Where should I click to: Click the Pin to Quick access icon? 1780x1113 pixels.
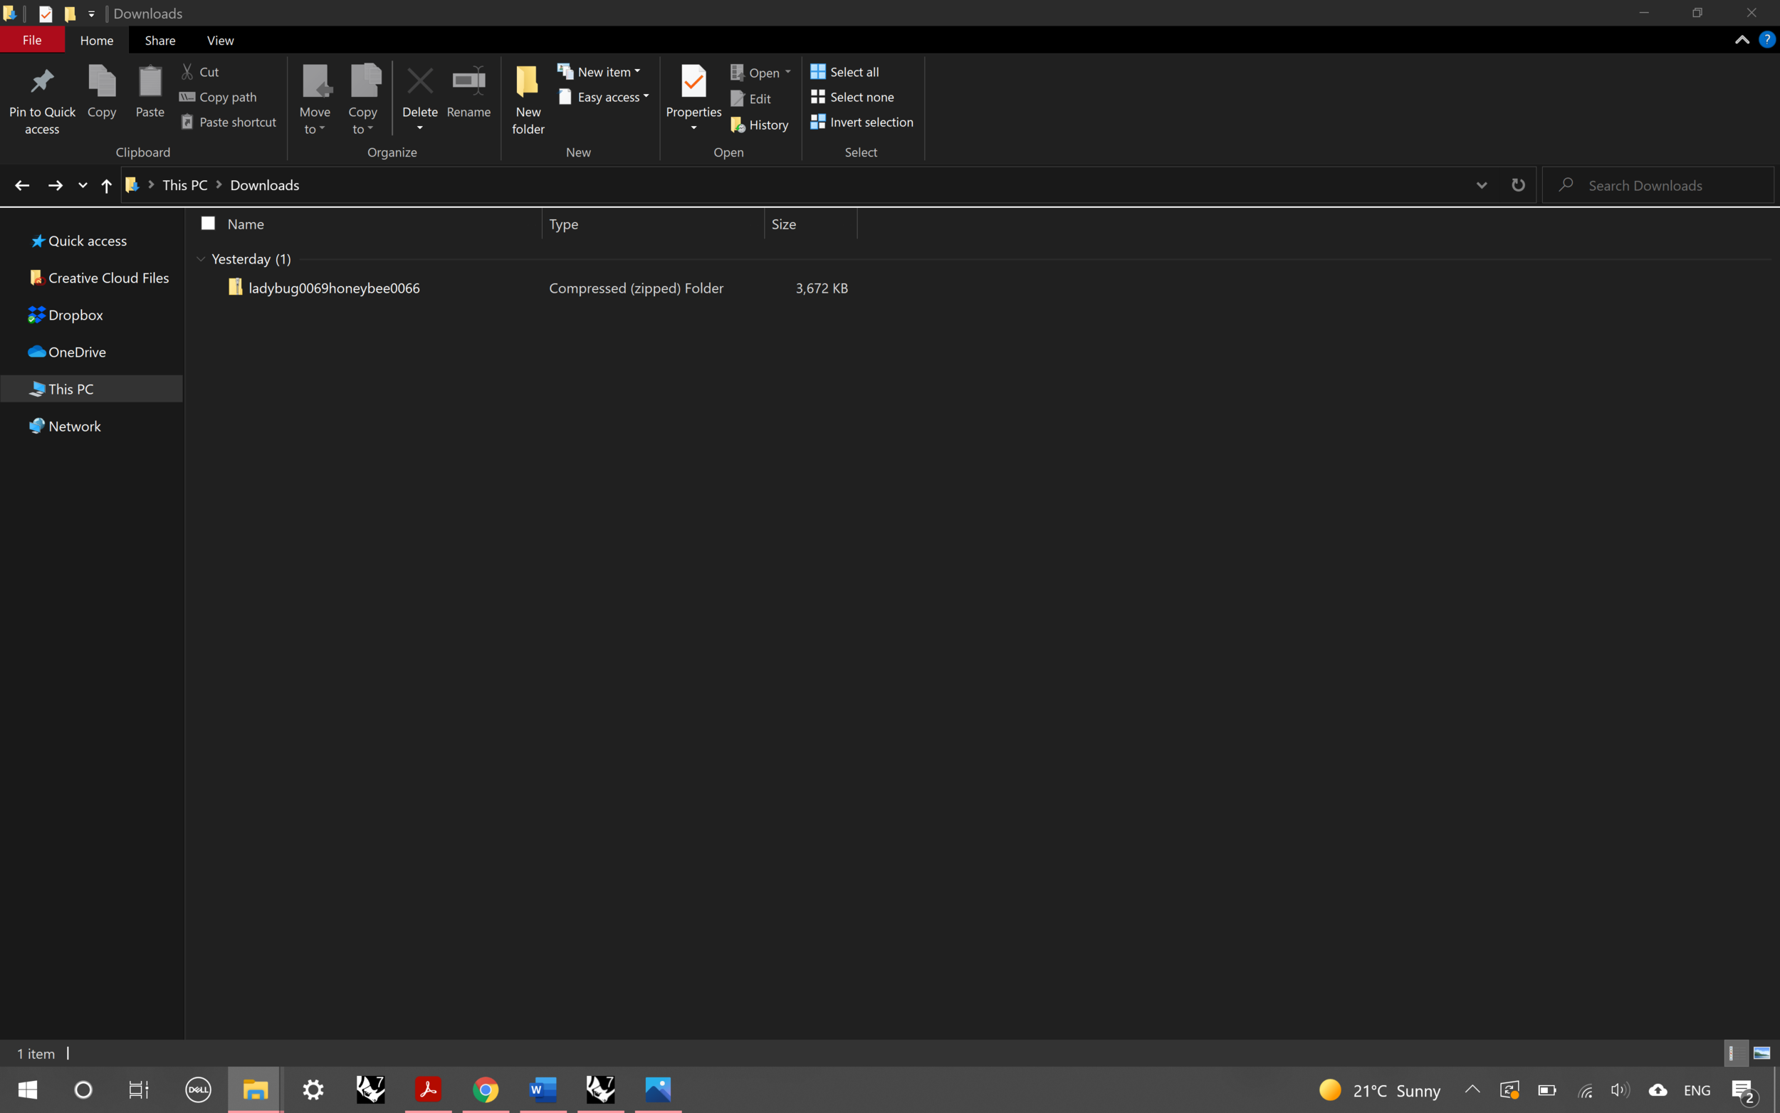pos(42,83)
